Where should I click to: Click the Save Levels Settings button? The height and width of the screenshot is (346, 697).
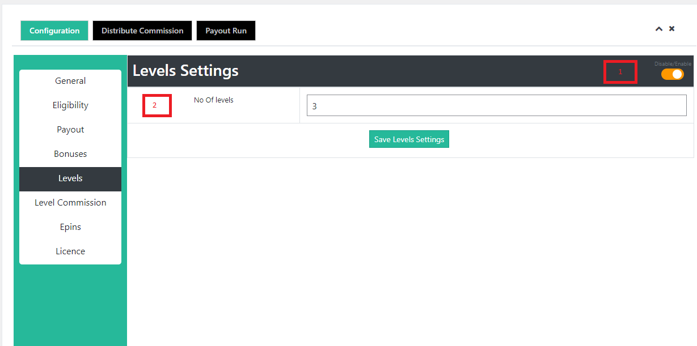[409, 139]
